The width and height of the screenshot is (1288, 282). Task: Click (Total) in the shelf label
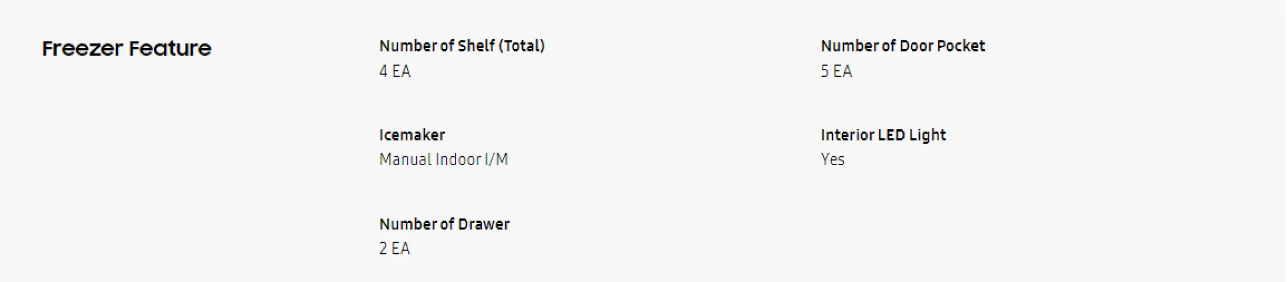[x=522, y=46]
